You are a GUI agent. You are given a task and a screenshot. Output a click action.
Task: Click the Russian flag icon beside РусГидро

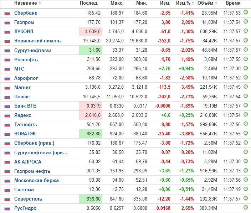pyautogui.click(x=7, y=208)
